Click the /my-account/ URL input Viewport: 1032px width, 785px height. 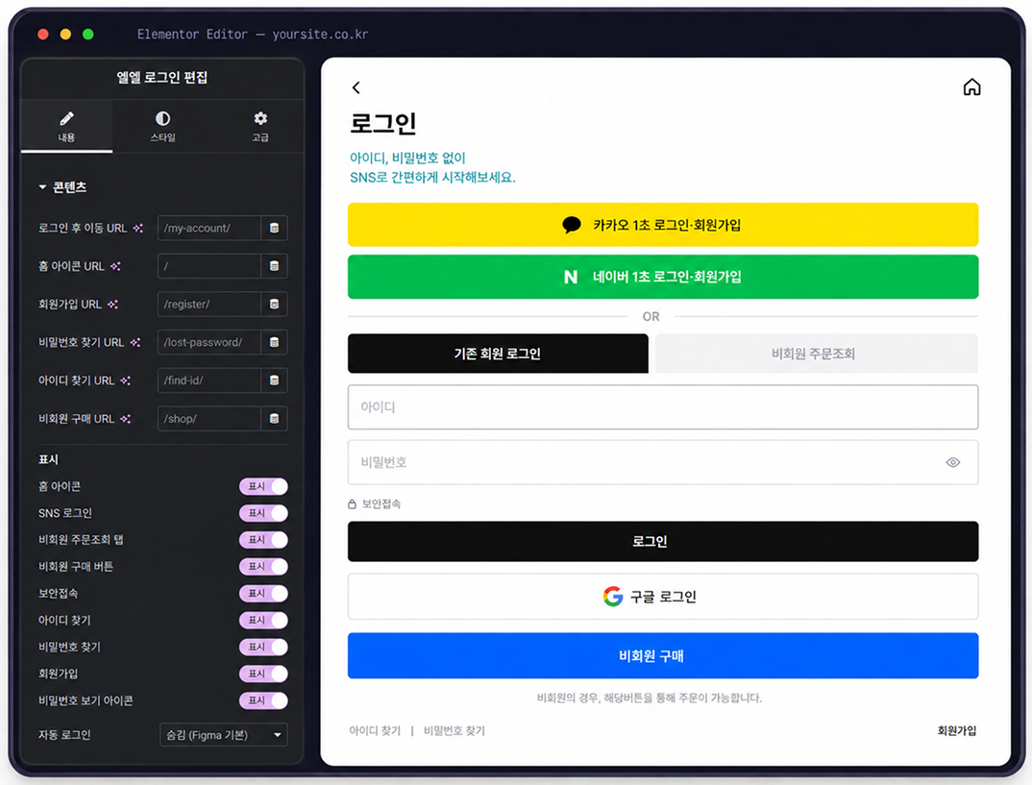point(209,229)
